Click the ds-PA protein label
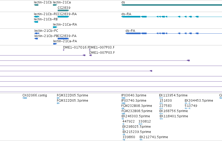This screenshot has width=222, height=141. [x=130, y=31]
